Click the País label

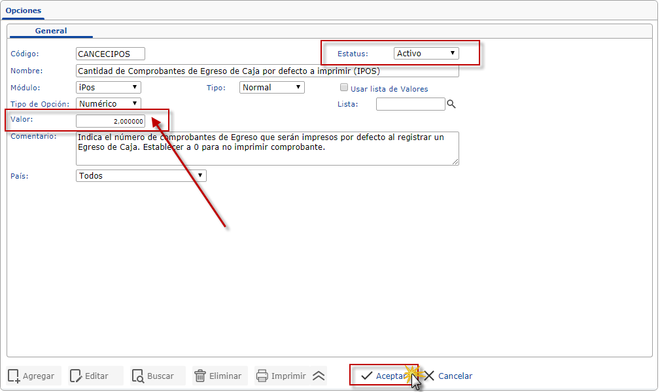click(x=20, y=176)
